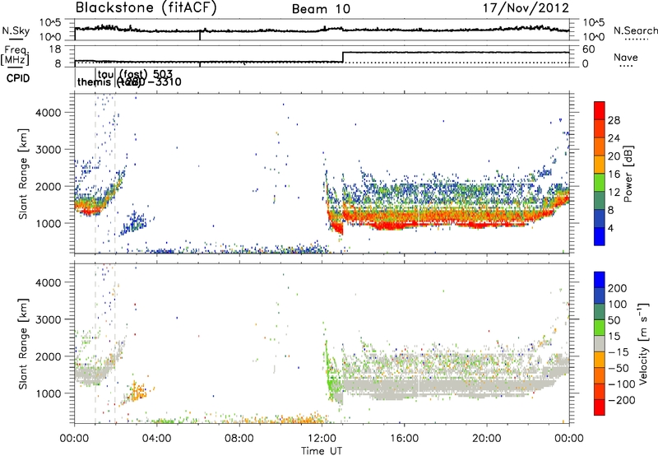Click the 1000 tick on power panel axis
Screen dimensions: 658x456
coord(48,223)
